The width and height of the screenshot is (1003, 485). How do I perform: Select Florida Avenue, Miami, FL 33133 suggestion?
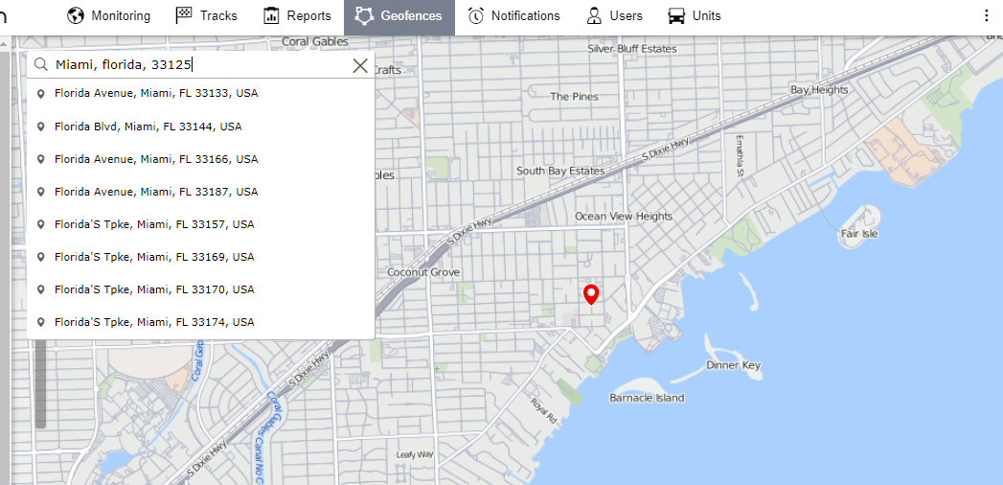pyautogui.click(x=156, y=94)
